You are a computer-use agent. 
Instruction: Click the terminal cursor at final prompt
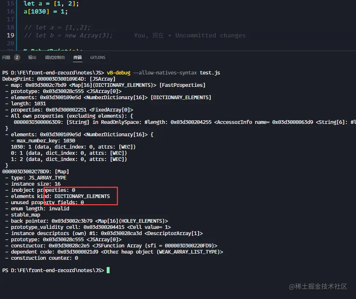click(x=108, y=270)
